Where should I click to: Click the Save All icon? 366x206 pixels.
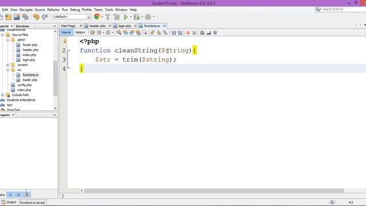[x=25, y=17]
